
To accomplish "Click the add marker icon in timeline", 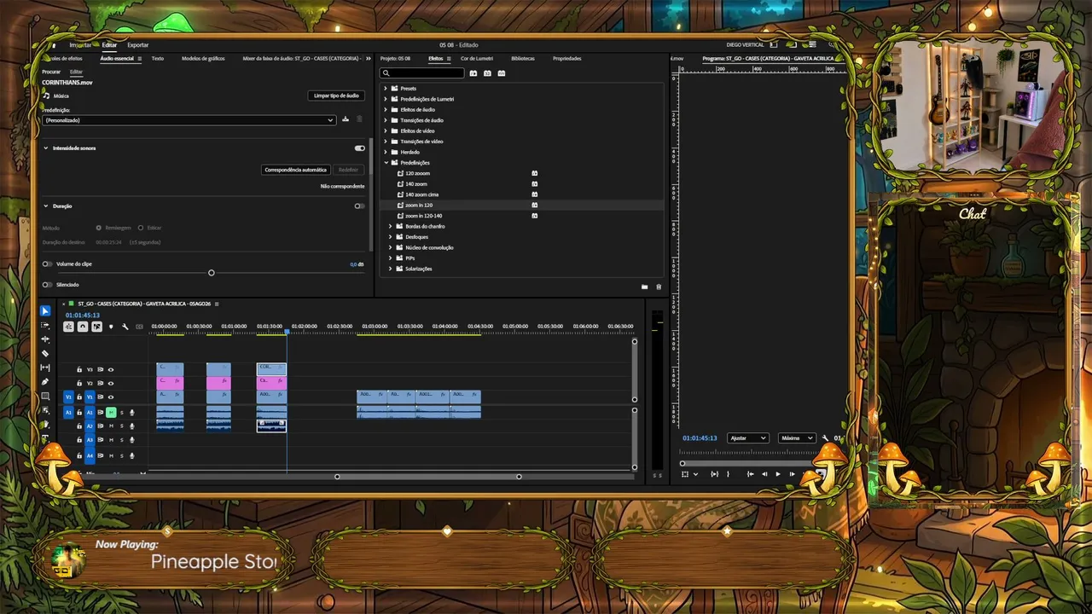I will tap(111, 327).
